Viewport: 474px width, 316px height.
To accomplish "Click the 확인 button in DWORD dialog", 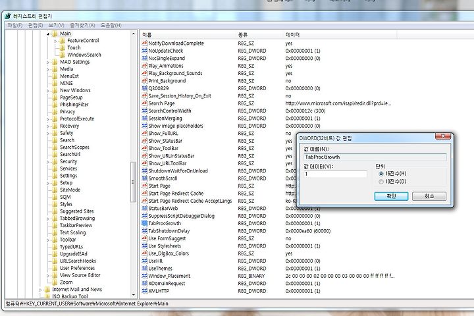I will point(391,196).
